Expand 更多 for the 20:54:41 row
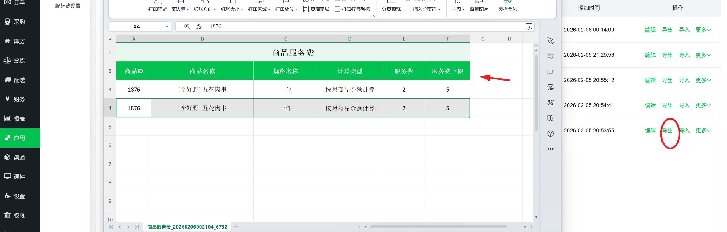727x232 pixels. (x=703, y=105)
